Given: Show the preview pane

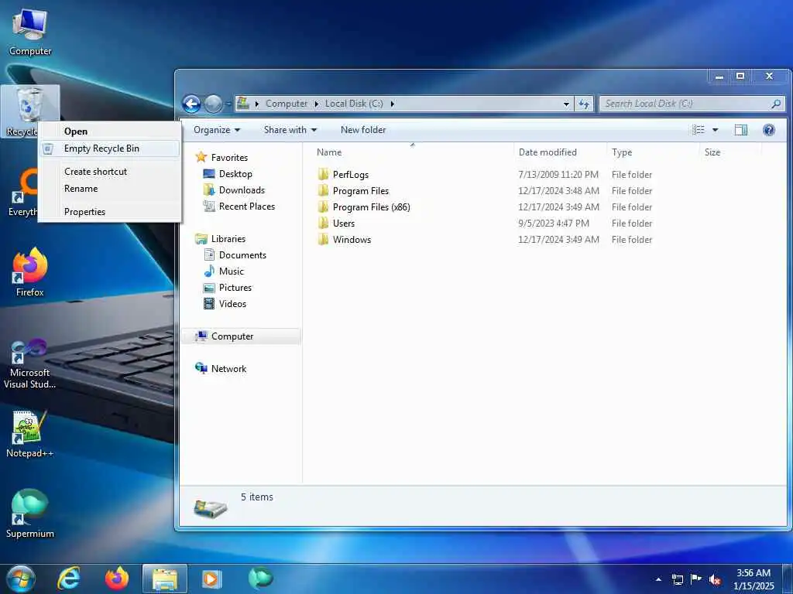Looking at the screenshot, I should (x=740, y=130).
